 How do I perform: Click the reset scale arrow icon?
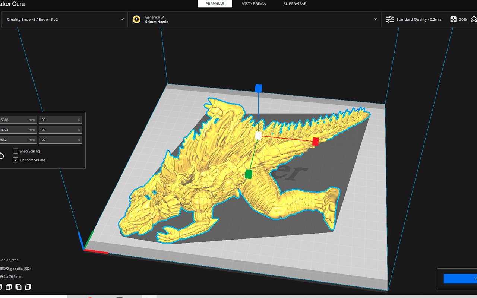(x=1, y=156)
